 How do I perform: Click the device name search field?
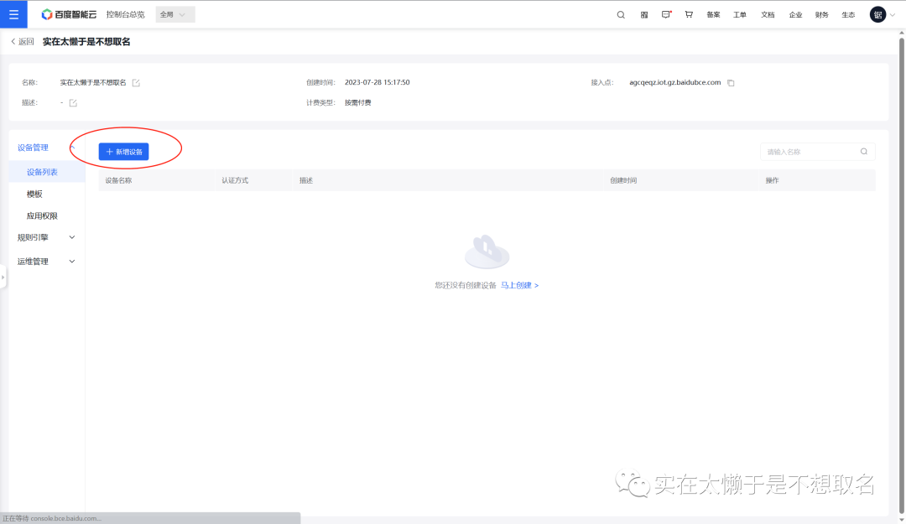[x=810, y=152]
